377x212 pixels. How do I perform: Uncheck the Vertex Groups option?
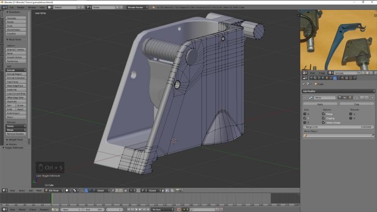coord(323,123)
